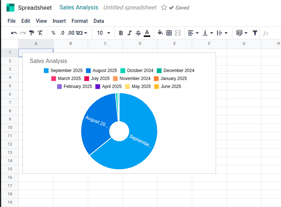The height and width of the screenshot is (207, 281).
Task: Click November 2024 legend color swatch
Action: pyautogui.click(x=116, y=79)
